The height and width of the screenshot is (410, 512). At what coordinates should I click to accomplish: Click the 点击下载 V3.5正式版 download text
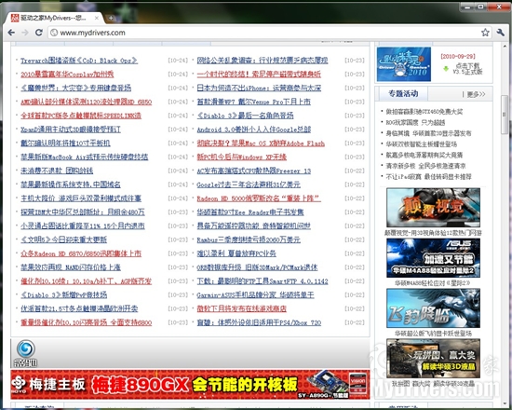pos(467,69)
